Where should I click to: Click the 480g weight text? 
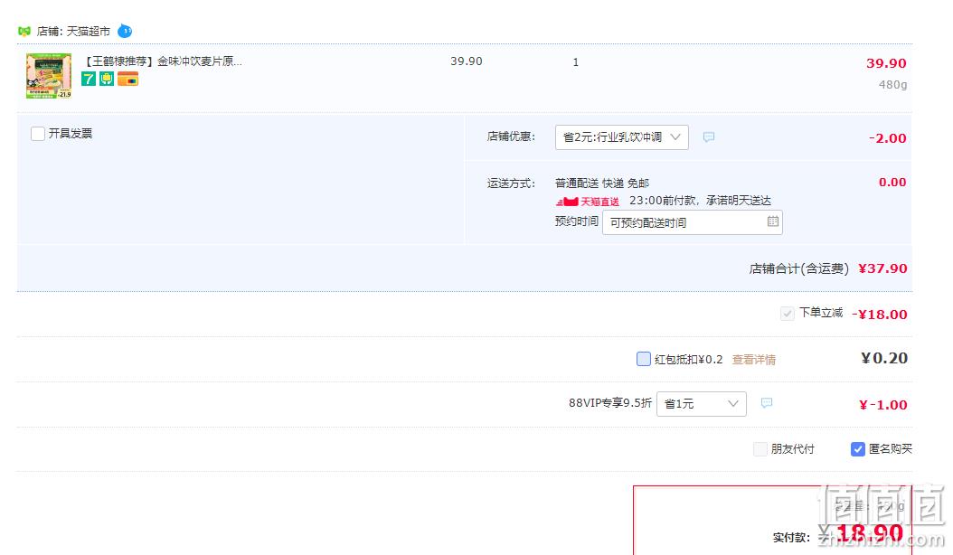coord(892,84)
